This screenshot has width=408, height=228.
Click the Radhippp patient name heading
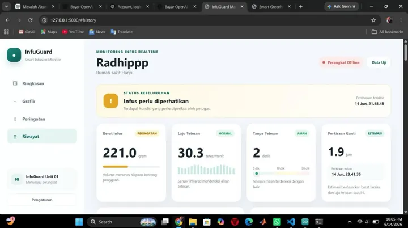click(122, 63)
